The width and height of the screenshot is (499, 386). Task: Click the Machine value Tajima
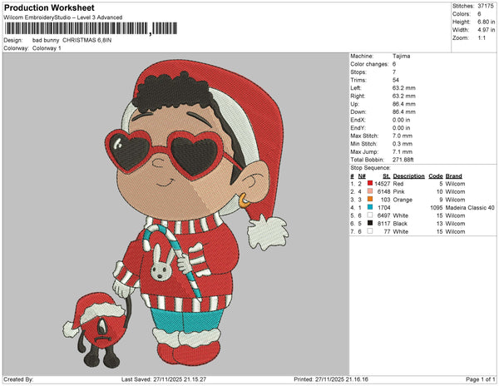(400, 56)
